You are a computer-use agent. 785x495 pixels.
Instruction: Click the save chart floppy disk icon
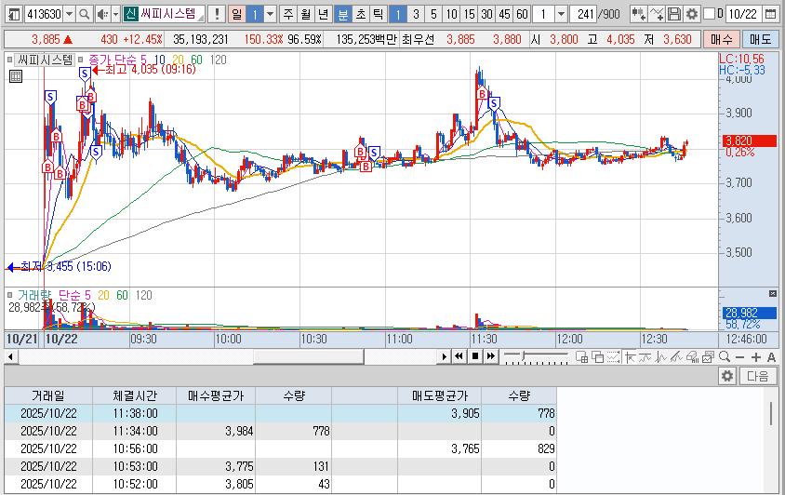click(x=674, y=14)
